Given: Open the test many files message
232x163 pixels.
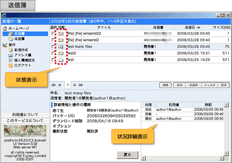Looking at the screenshot, I should tap(80, 47).
